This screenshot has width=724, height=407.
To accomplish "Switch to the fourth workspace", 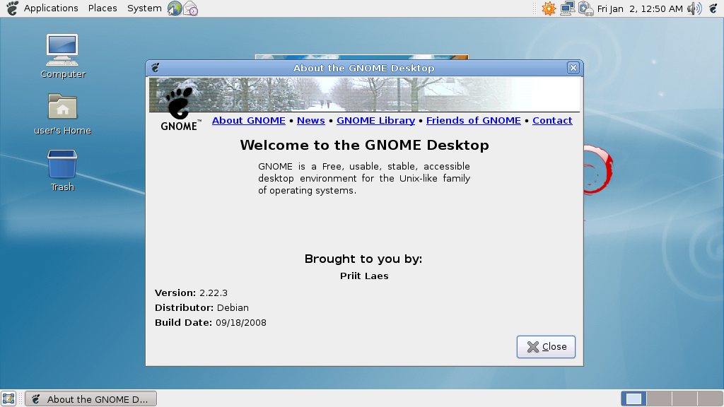I will pyautogui.click(x=710, y=399).
